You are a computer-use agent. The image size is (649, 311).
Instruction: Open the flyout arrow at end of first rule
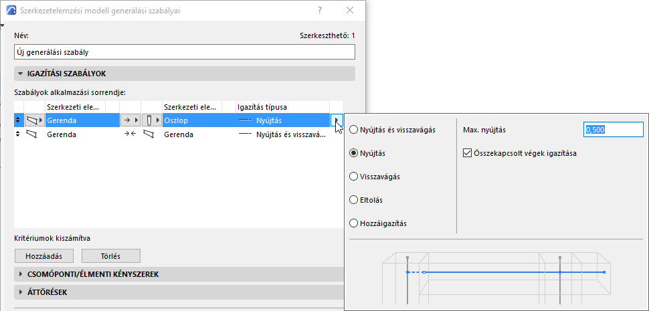337,120
